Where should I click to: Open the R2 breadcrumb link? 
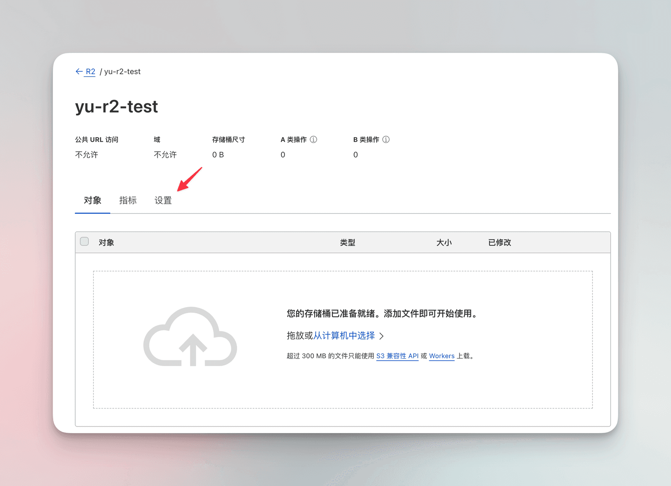pos(90,72)
